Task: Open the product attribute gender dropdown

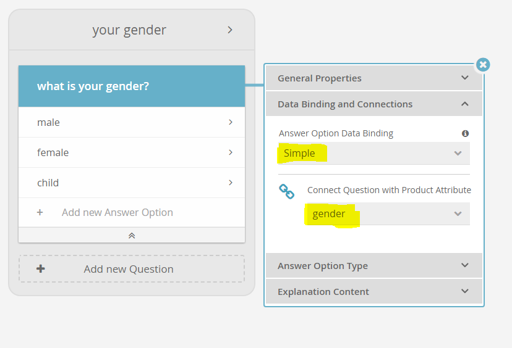Action: [x=387, y=213]
